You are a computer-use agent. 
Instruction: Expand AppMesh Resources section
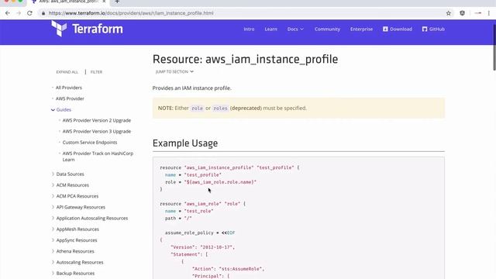(x=77, y=229)
